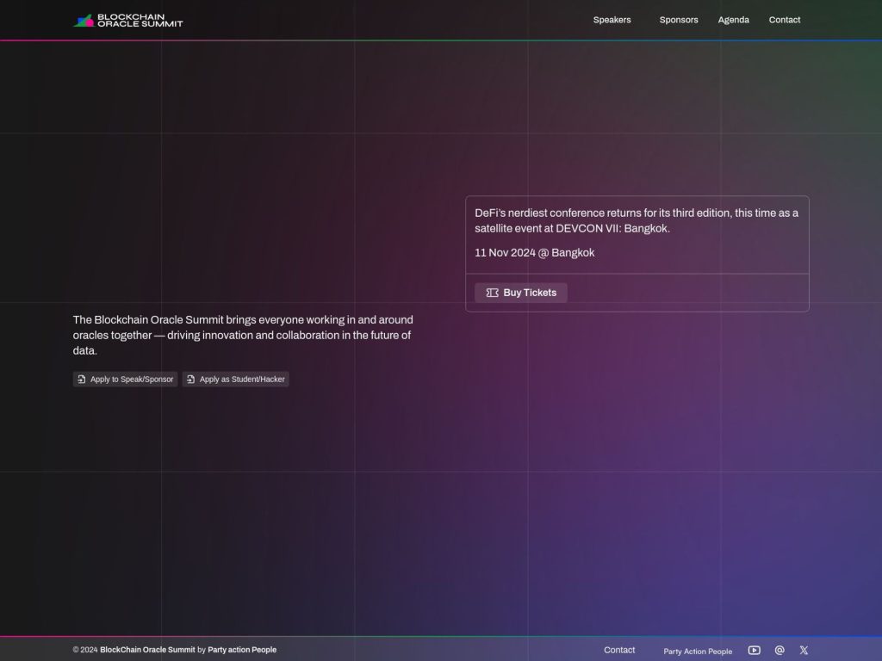Image resolution: width=882 pixels, height=661 pixels.
Task: Click the 11 Nov 2024 @ Bangkok date text
Action: pyautogui.click(x=534, y=253)
